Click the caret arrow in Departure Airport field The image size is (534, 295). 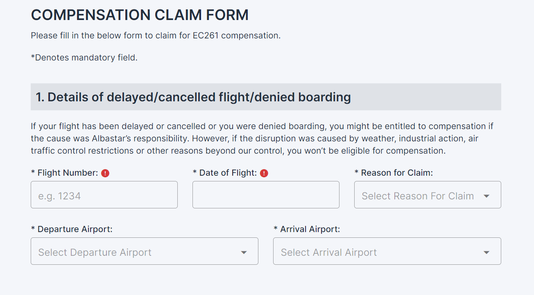click(x=244, y=253)
